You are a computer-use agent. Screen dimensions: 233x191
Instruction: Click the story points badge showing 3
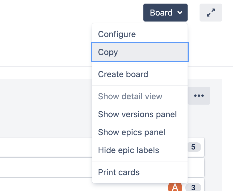(x=193, y=187)
